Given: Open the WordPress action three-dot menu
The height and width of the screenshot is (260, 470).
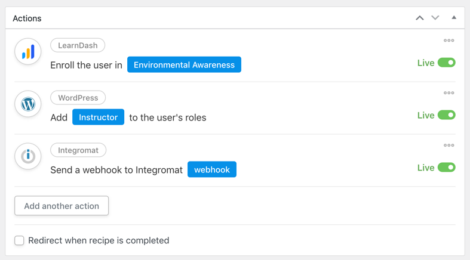Looking at the screenshot, I should (449, 93).
